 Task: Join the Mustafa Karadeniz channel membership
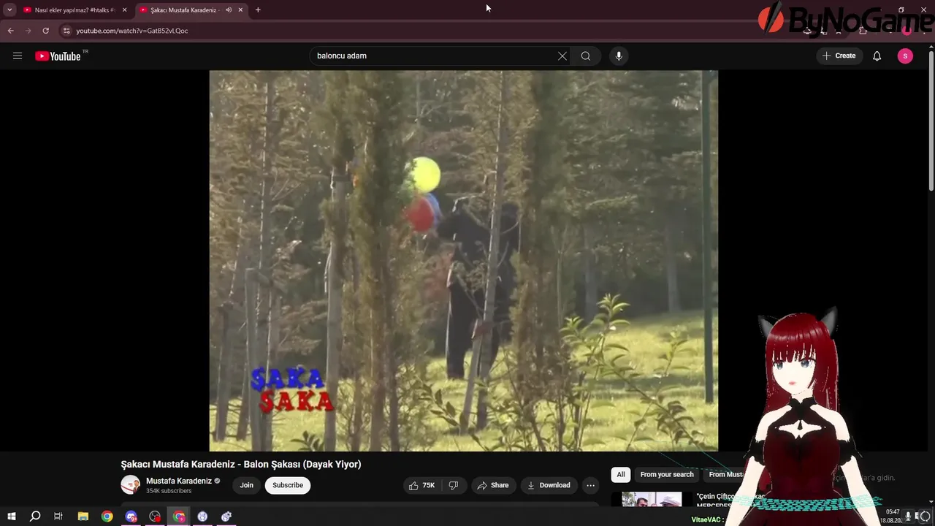(247, 485)
